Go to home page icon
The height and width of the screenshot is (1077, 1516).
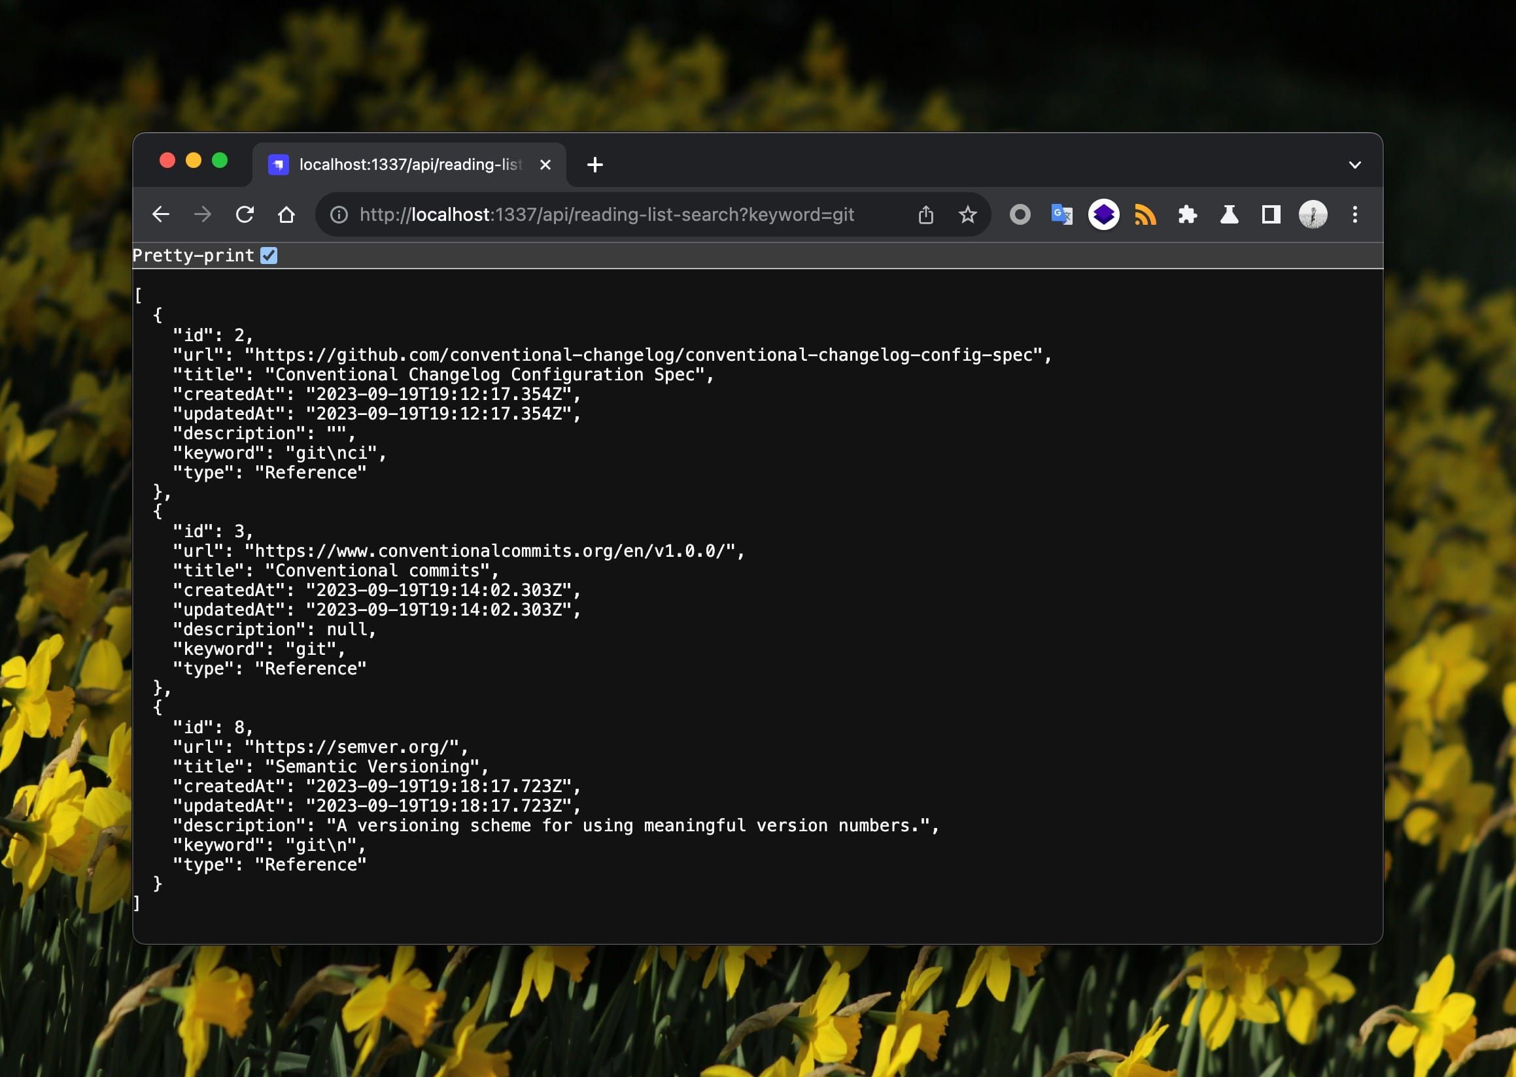[286, 215]
